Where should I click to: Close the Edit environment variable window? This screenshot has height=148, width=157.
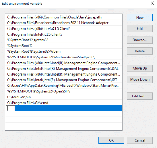(152, 3)
